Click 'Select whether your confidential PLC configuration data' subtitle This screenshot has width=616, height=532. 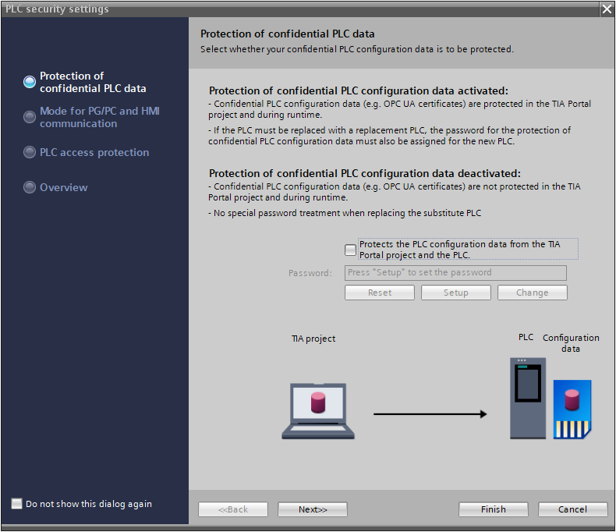(356, 49)
